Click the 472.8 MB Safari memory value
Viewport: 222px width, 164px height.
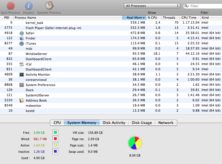click(138, 33)
